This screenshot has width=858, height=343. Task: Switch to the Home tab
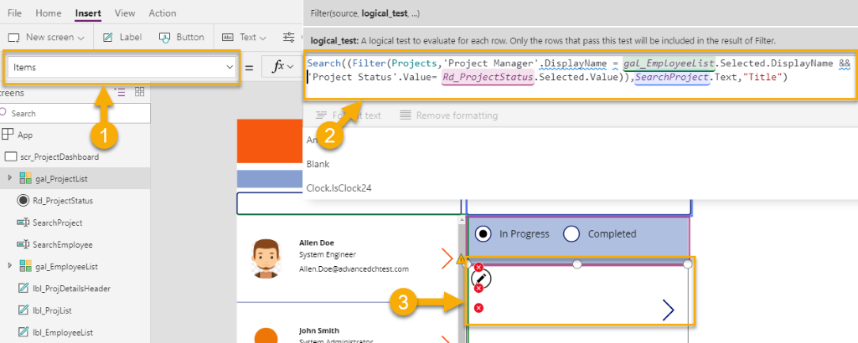(x=48, y=13)
